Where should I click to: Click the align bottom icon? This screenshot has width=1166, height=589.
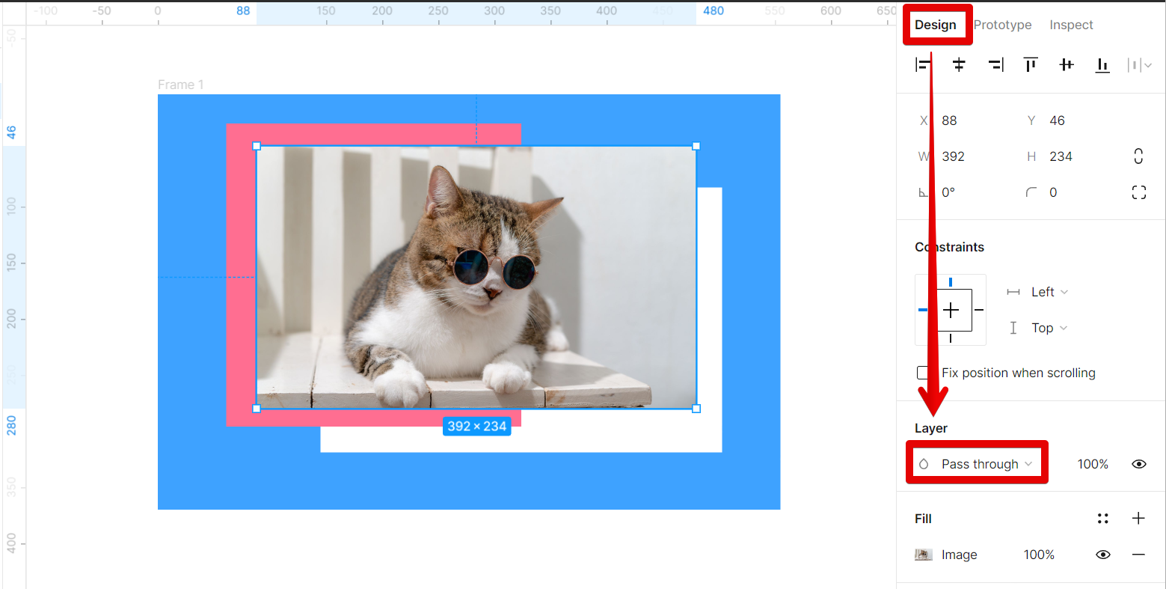(x=1102, y=65)
